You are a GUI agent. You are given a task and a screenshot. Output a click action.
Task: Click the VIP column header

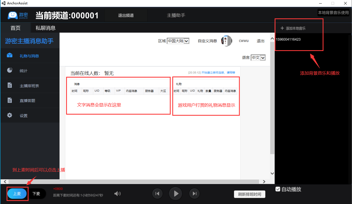click(119, 90)
